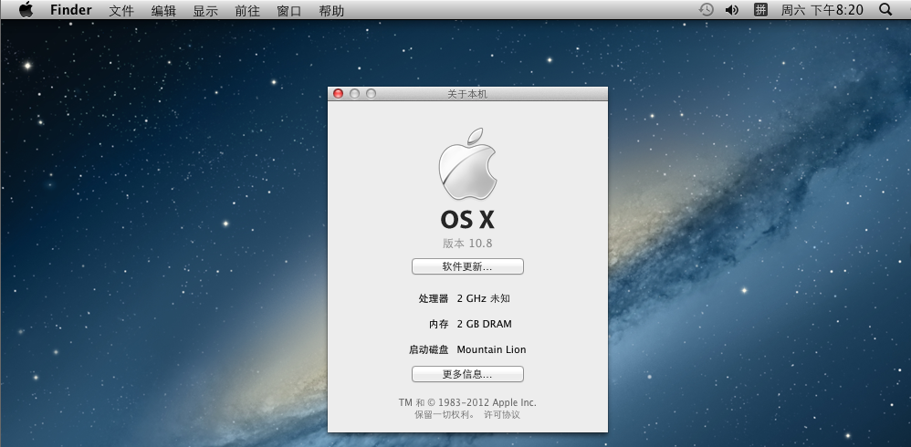
Task: Open the 文件 menu
Action: coord(120,10)
